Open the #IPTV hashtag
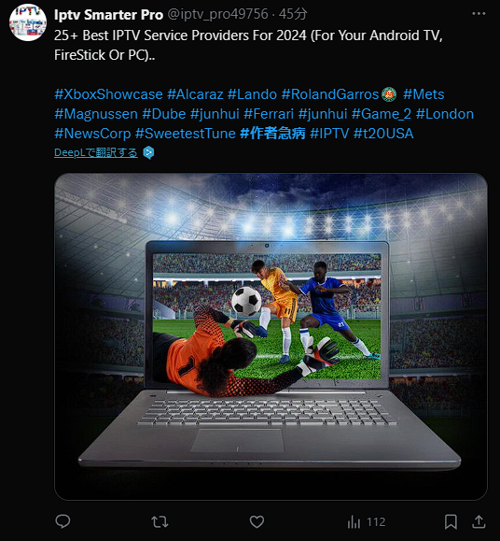500x541 pixels. click(329, 134)
